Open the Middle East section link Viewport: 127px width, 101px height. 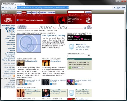pos(10,42)
